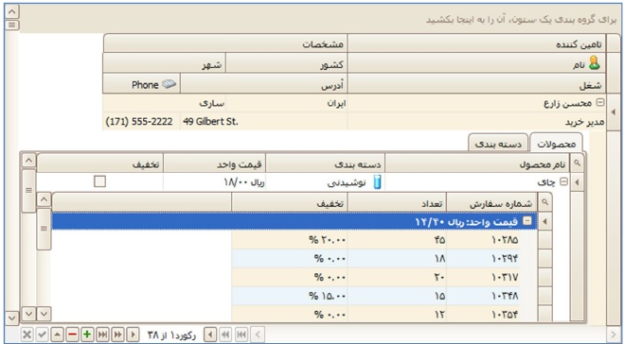
Task: Sort by قیمت واحد column header
Action: point(215,163)
